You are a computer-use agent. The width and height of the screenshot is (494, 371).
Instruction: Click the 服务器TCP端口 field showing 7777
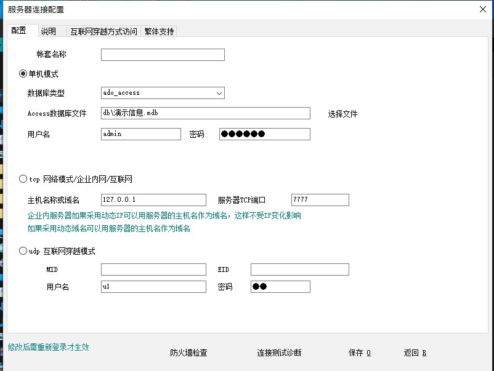click(x=320, y=200)
